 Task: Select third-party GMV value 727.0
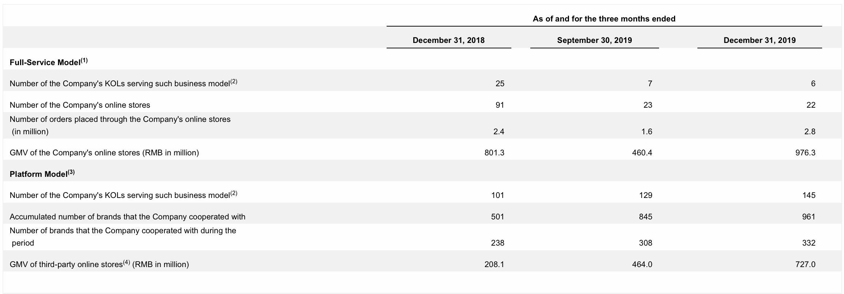point(805,265)
